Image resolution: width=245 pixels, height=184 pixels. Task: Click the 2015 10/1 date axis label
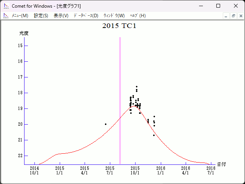[135, 170]
